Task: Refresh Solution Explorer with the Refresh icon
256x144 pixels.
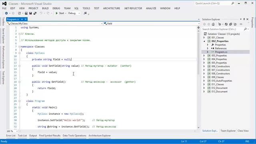Action: 226,24
